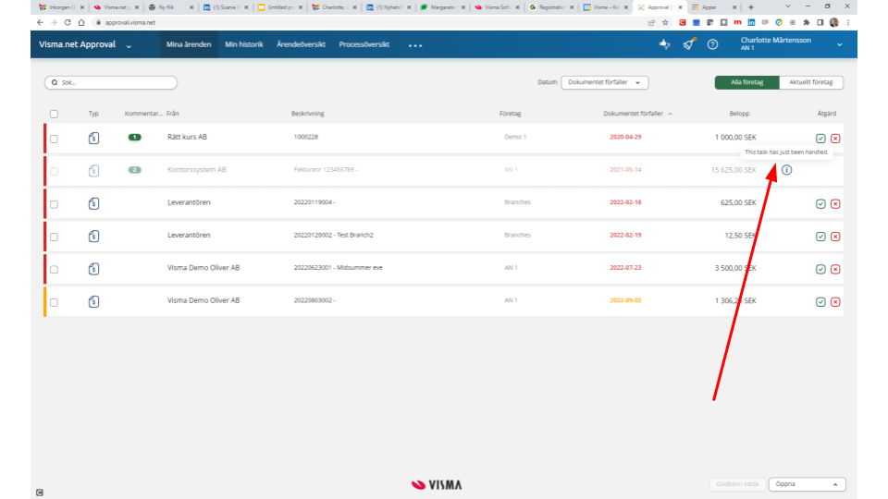Reject the Rätt kurs AB invoice
The height and width of the screenshot is (499, 888).
click(835, 138)
